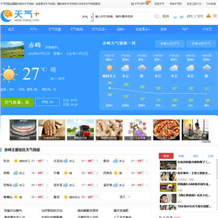This screenshot has height=218, width=218.
Task: Select the 08月01日 partly cloudy icon
Action: coord(190,68)
